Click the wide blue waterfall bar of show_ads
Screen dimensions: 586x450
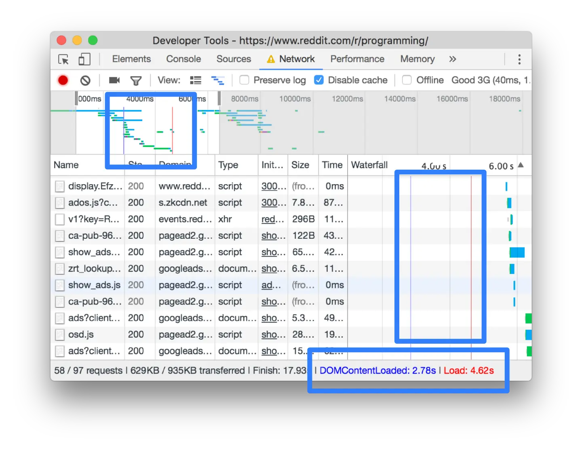click(x=517, y=252)
